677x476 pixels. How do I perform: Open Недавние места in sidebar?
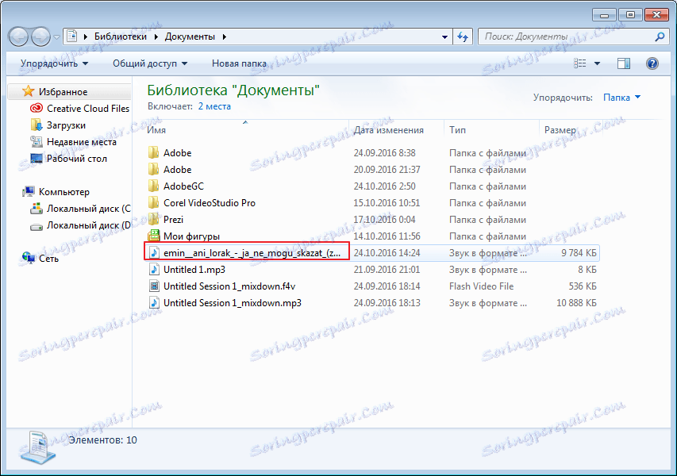point(81,142)
